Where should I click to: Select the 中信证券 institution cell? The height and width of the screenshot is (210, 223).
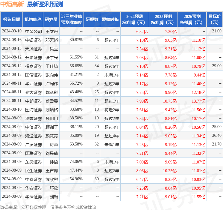click(34, 127)
